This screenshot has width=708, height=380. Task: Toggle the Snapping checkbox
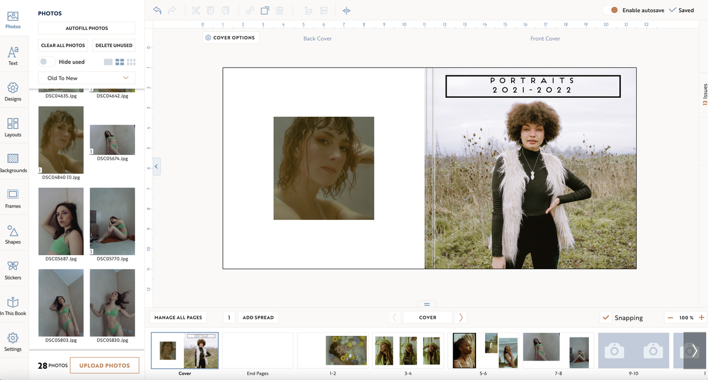(605, 318)
